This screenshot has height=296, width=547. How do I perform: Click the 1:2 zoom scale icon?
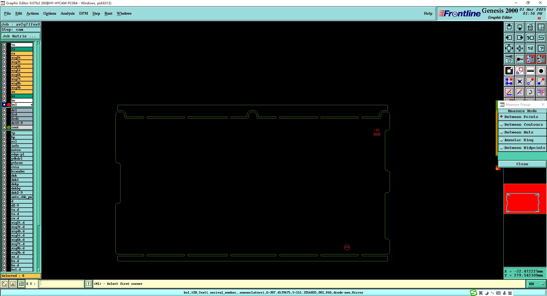click(530, 48)
